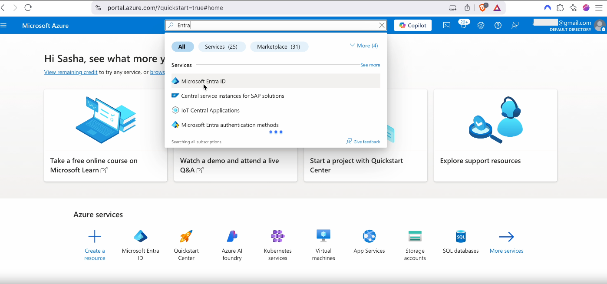Open View remaining credit link

coord(71,72)
